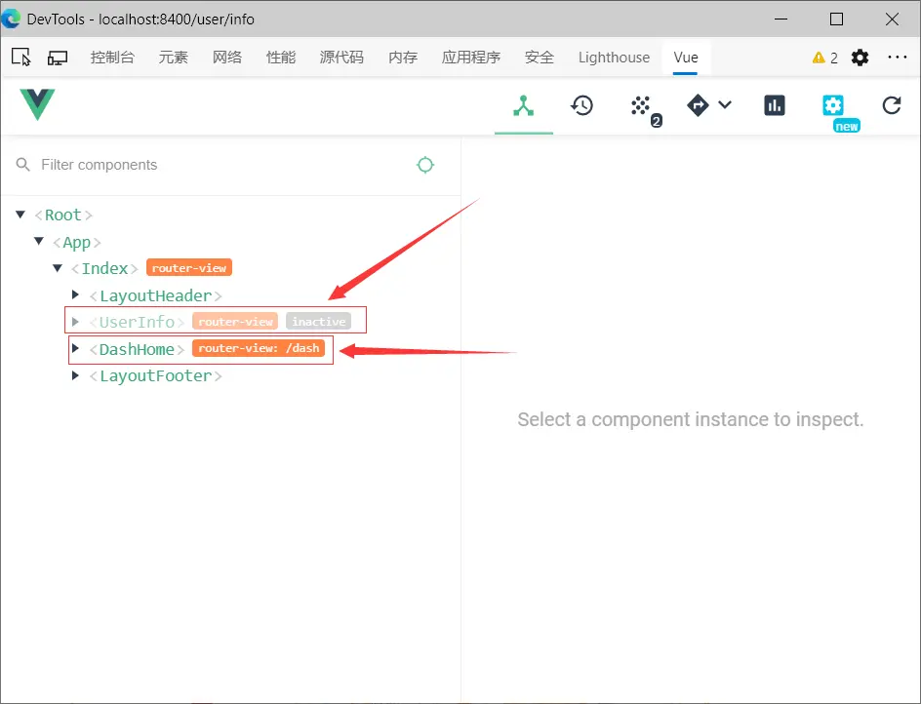Expand the DashHome component node

pos(75,348)
